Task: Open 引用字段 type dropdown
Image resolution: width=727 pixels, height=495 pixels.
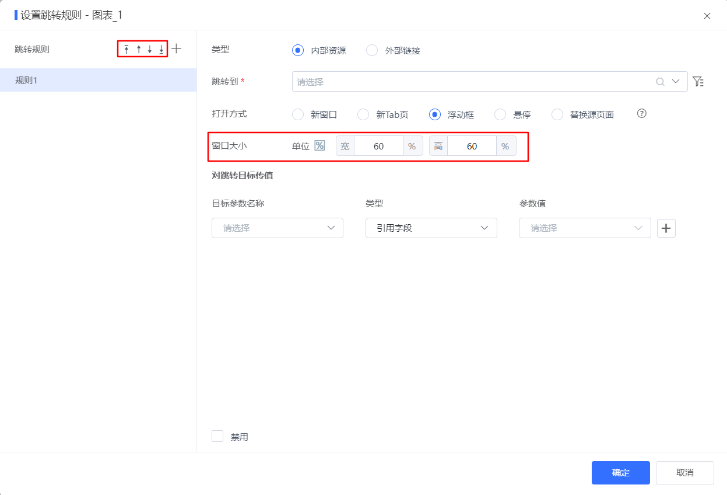Action: click(431, 228)
